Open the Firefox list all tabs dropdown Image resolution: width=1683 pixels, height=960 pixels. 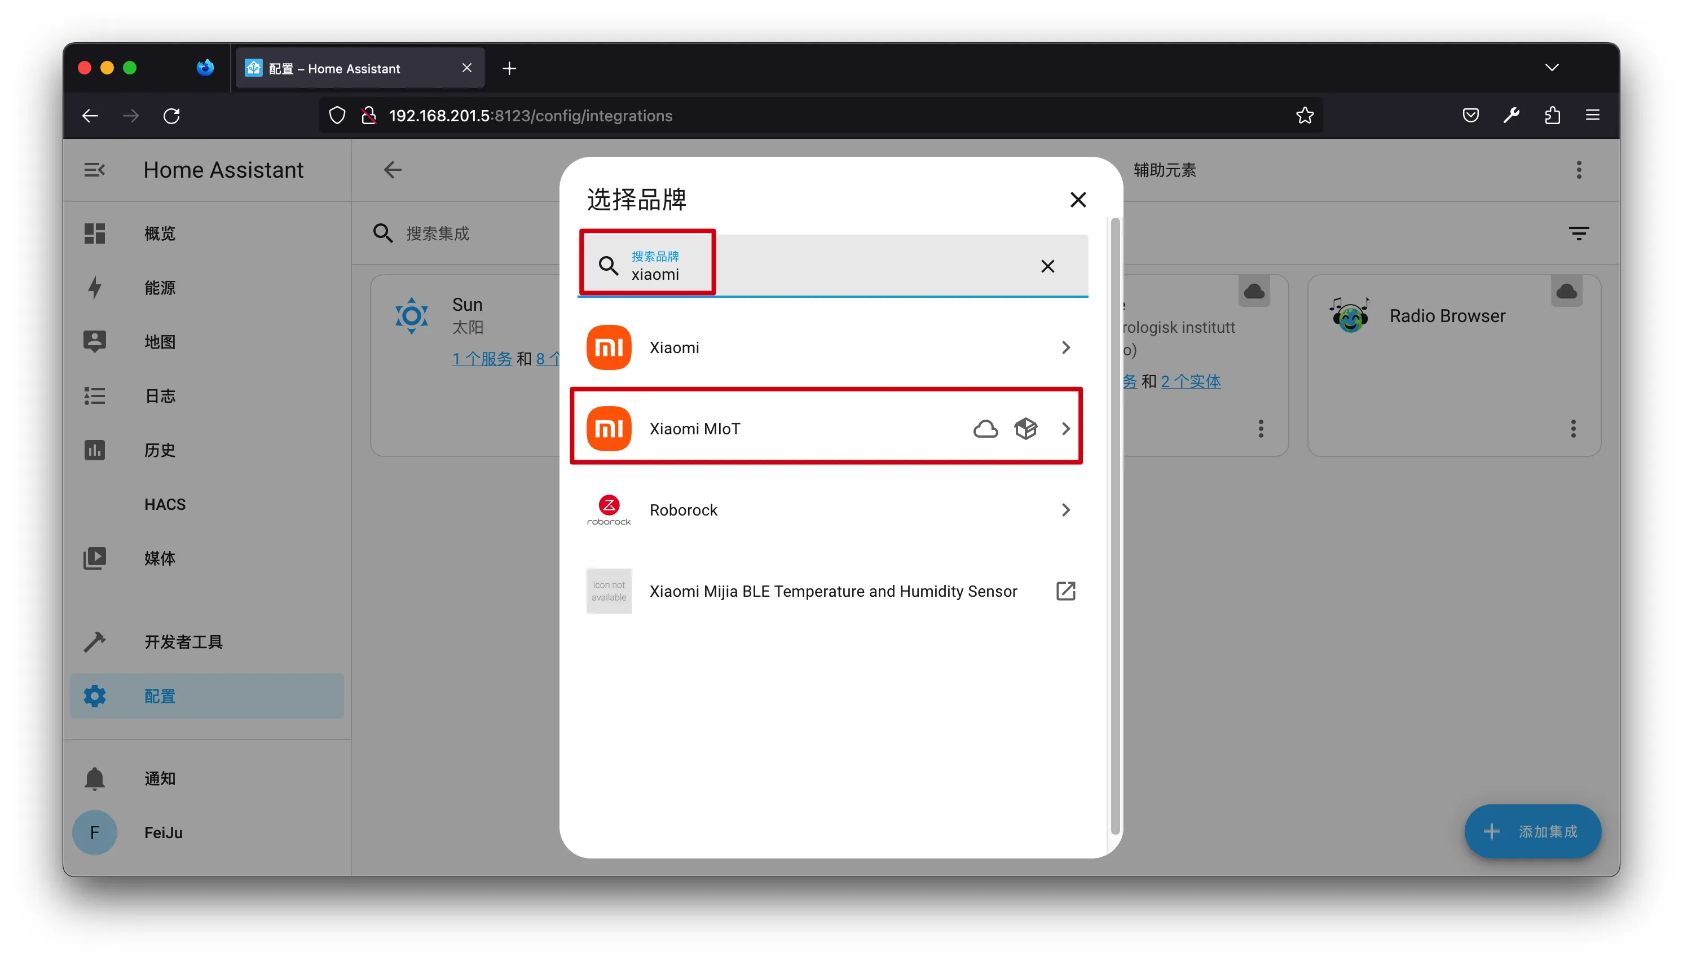pos(1552,67)
